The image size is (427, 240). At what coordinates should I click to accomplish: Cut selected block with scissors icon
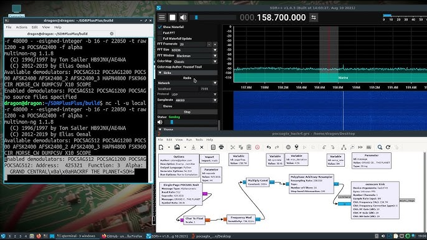233,147
